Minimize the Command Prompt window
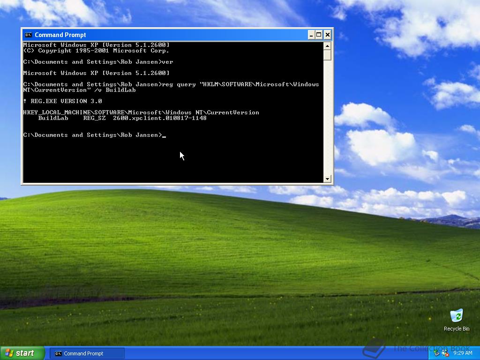Image resolution: width=480 pixels, height=360 pixels. [311, 35]
